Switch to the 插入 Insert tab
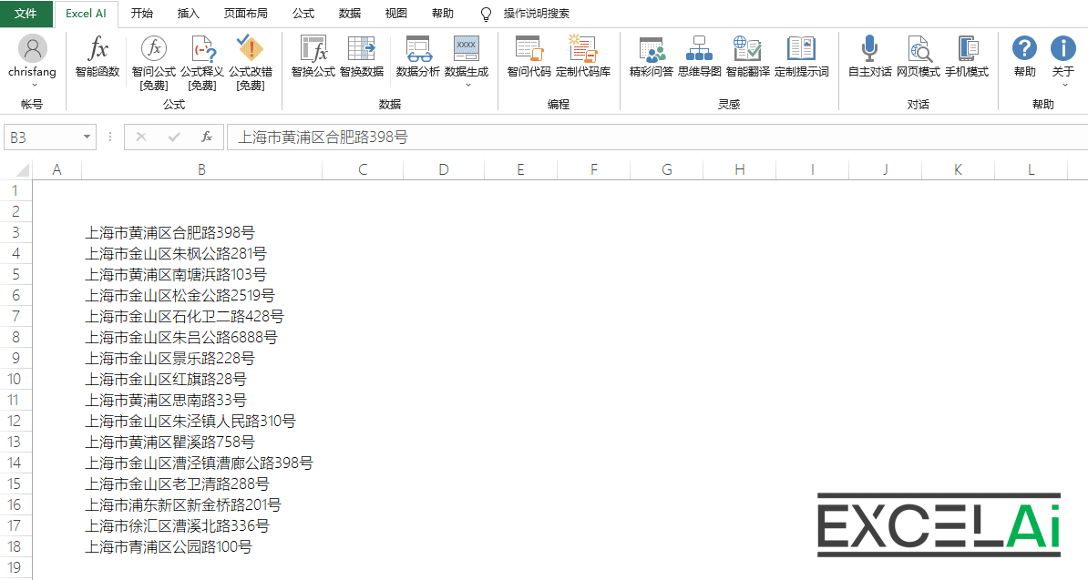The image size is (1088, 580). coord(188,13)
